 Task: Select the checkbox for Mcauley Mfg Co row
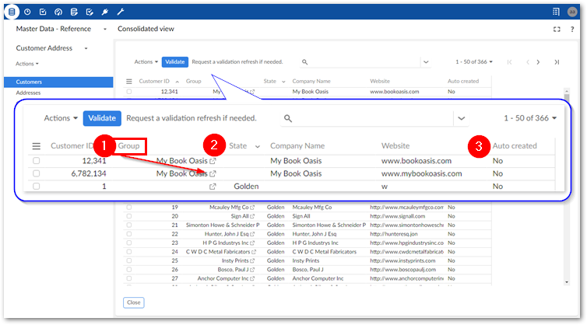pos(129,208)
